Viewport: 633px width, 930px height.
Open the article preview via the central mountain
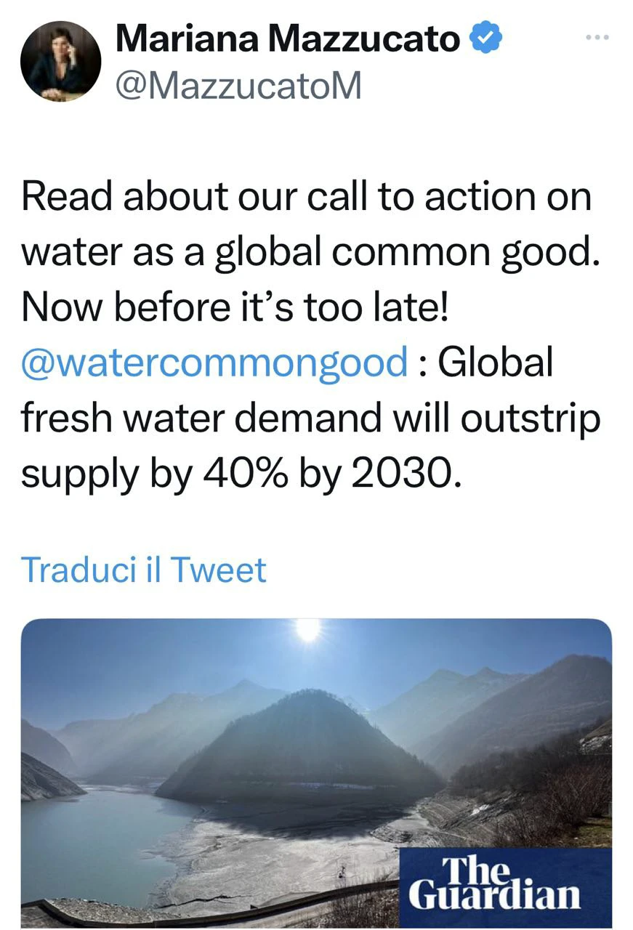298,748
